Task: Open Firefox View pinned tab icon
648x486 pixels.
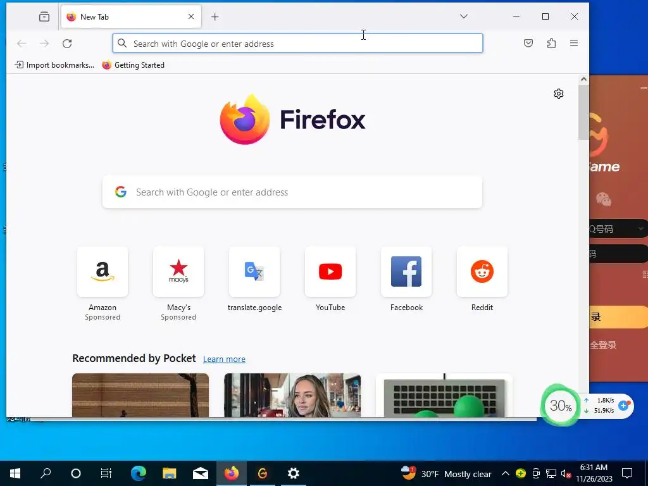Action: click(44, 16)
